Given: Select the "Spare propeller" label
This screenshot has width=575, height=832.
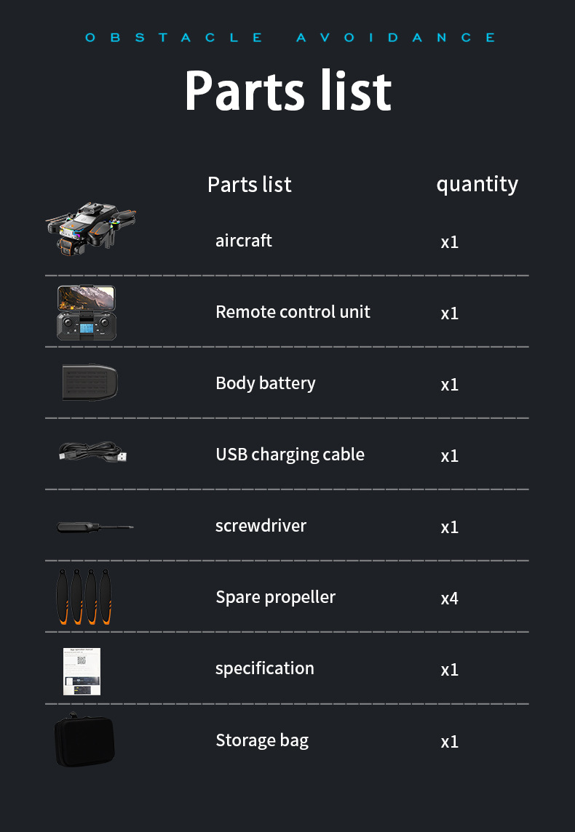Looking at the screenshot, I should pyautogui.click(x=275, y=597).
